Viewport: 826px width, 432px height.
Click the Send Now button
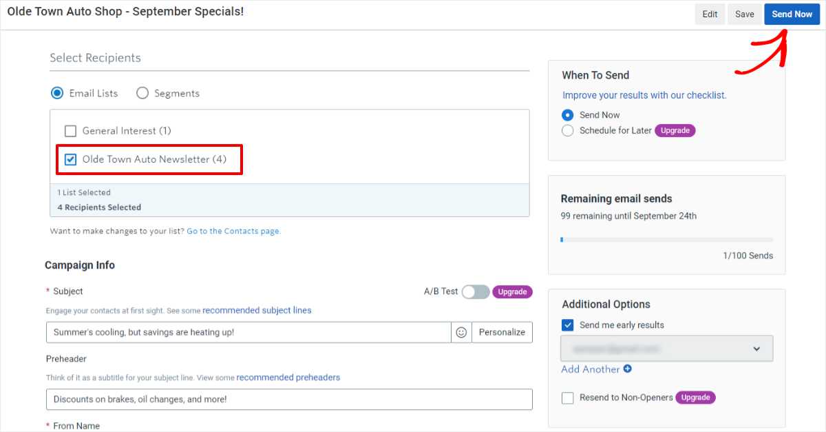point(792,14)
